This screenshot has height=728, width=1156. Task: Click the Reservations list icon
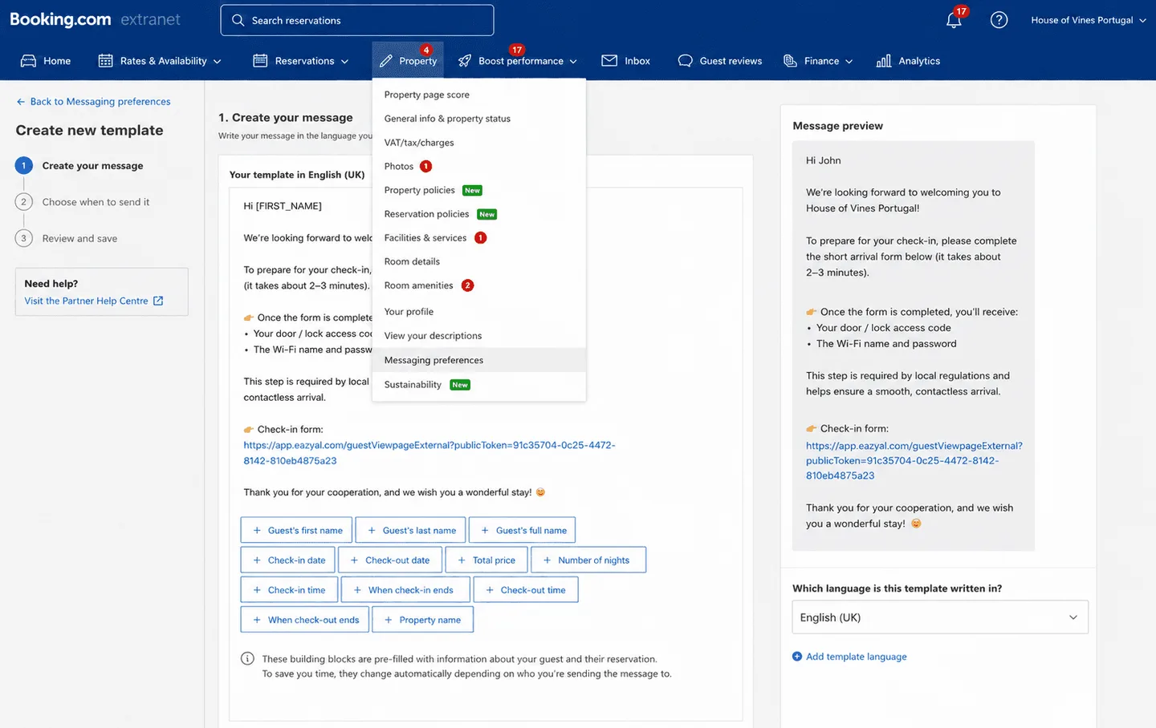260,61
